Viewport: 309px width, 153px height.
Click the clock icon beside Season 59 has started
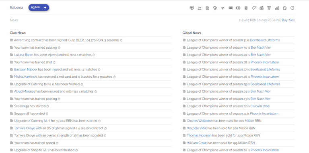point(47,106)
